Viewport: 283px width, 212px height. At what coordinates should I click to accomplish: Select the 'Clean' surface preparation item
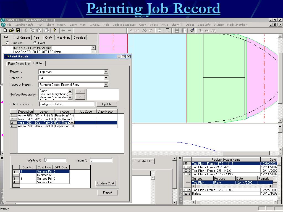tap(43, 91)
